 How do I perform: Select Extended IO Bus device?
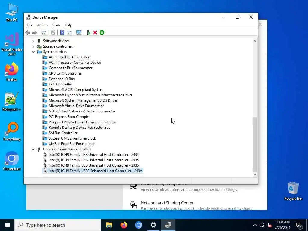tap(61, 79)
